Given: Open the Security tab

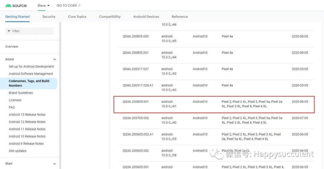Looking at the screenshot, I should click(x=49, y=17).
